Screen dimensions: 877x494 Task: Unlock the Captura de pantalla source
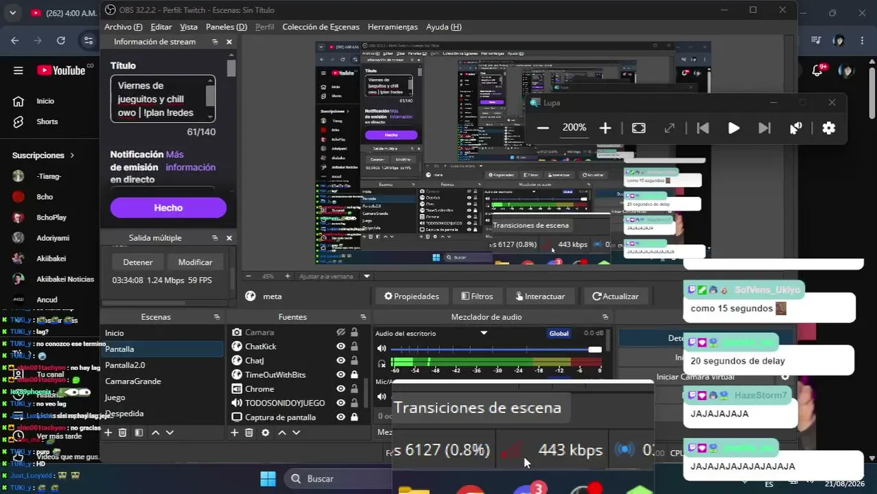coord(354,416)
